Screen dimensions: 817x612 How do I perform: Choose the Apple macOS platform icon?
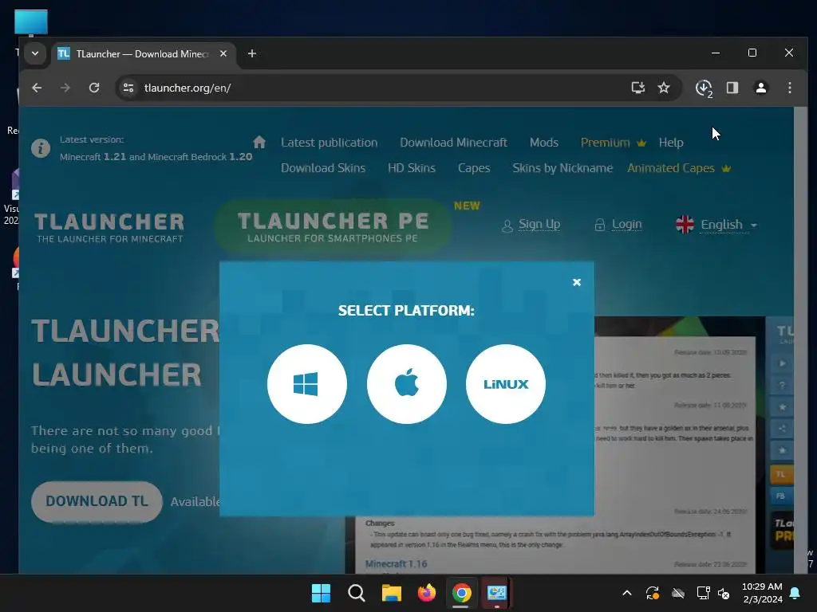(x=406, y=384)
